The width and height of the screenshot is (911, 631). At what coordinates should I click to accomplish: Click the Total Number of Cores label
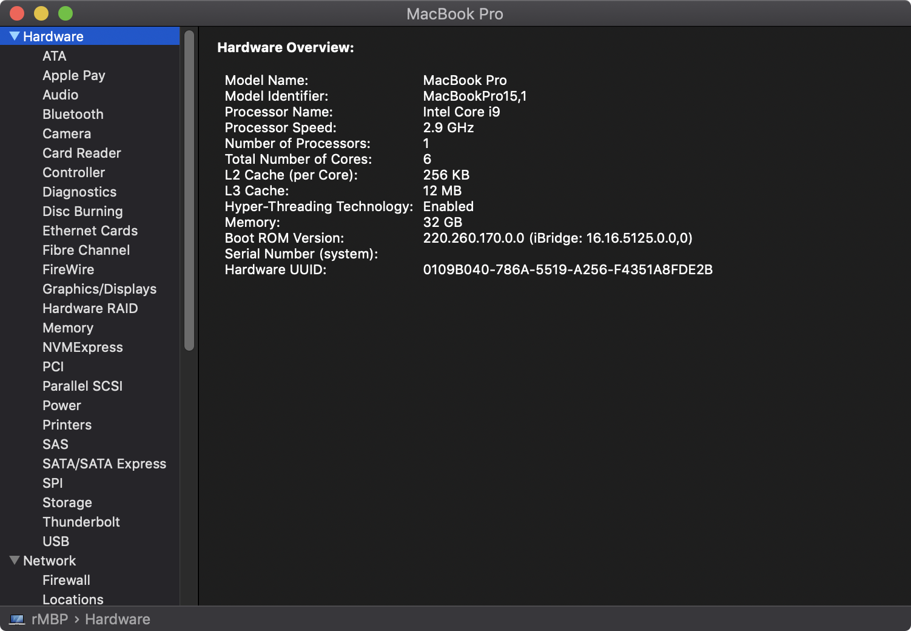click(x=298, y=159)
